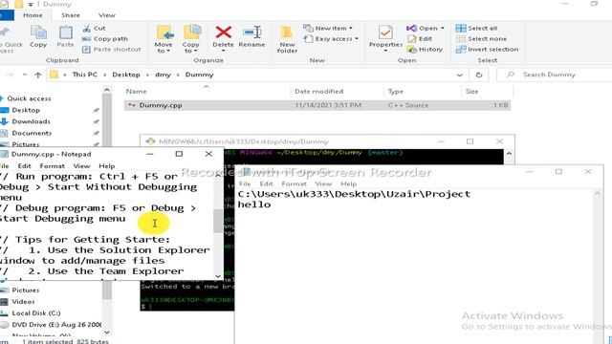This screenshot has height=344, width=612.
Task: Click This PC in address bar
Action: (x=85, y=75)
